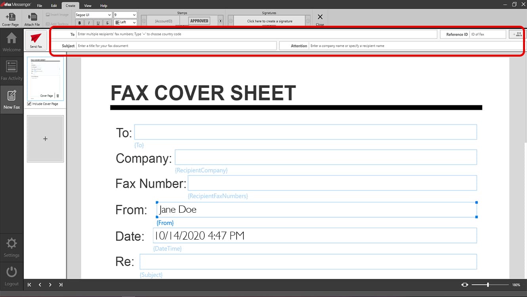
Task: Click the Send Fax icon
Action: pyautogui.click(x=36, y=40)
